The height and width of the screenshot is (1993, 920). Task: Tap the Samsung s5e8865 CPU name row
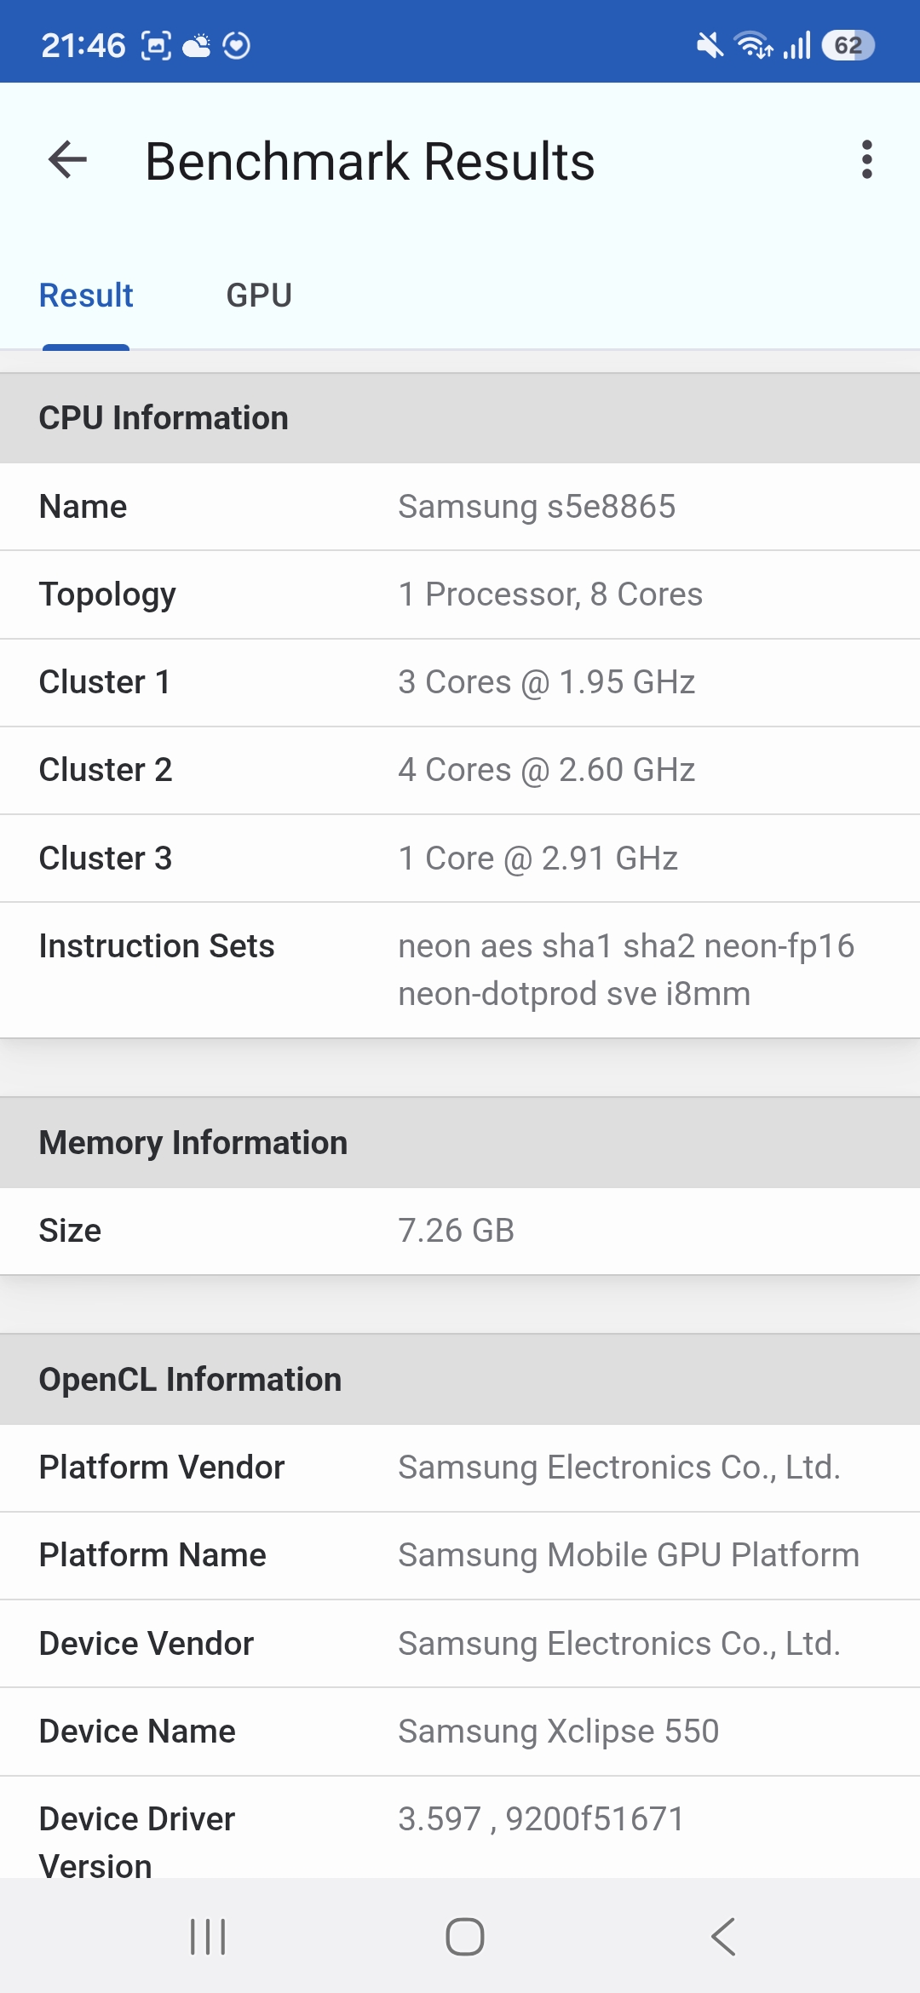(460, 507)
